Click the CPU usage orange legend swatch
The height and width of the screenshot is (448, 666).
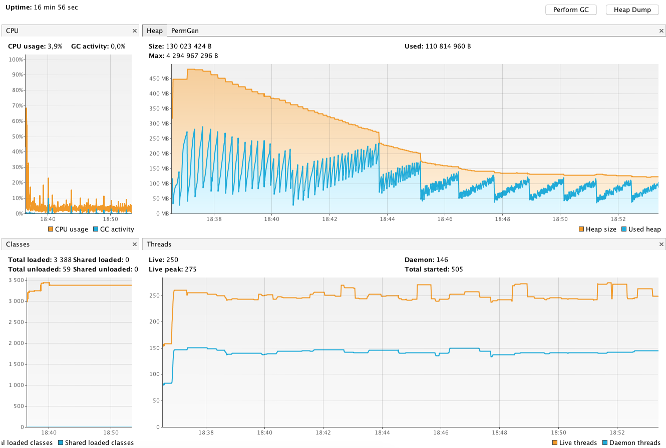point(51,229)
